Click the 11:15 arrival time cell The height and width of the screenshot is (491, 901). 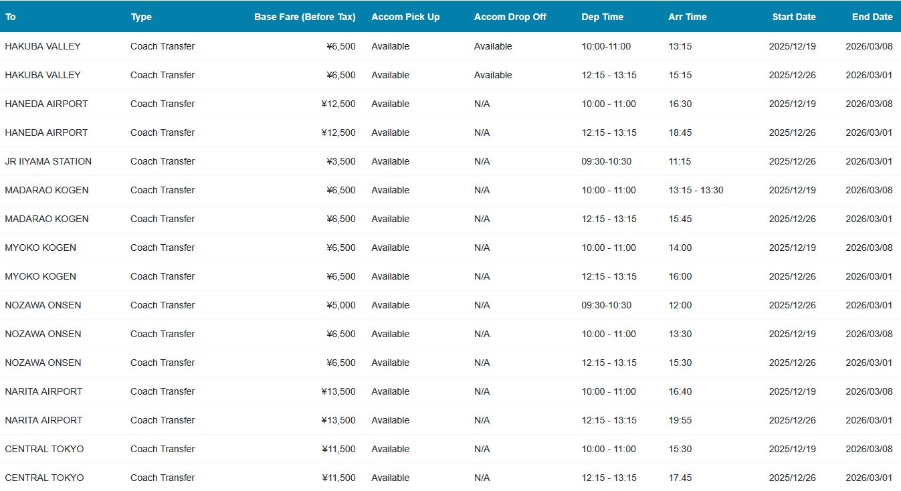pyautogui.click(x=680, y=161)
